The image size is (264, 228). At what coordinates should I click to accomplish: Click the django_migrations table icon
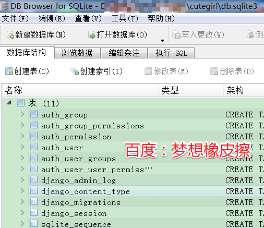[x=34, y=202]
